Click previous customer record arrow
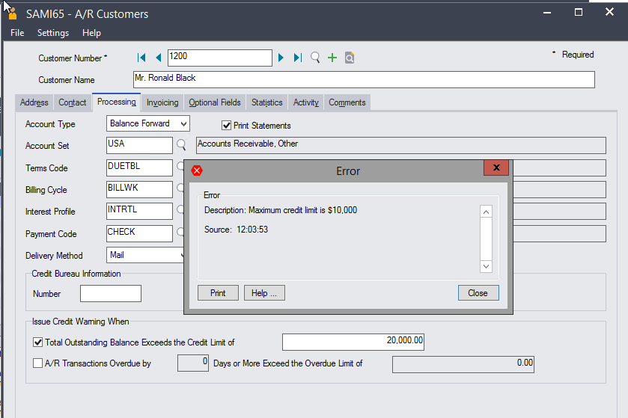 158,58
